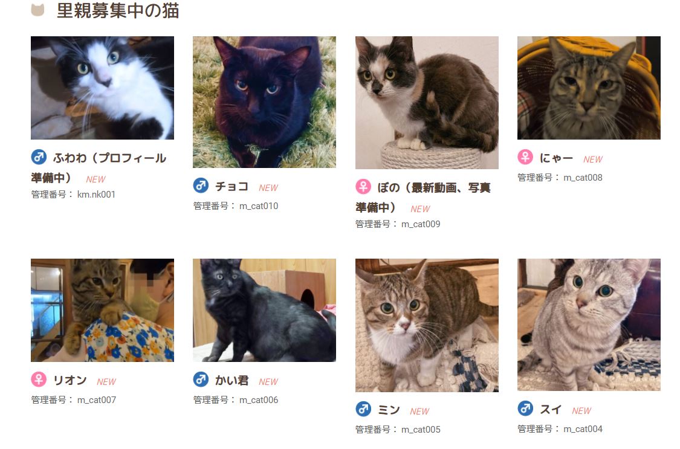Click the female icon beside リオン
The image size is (680, 449).
pos(39,380)
